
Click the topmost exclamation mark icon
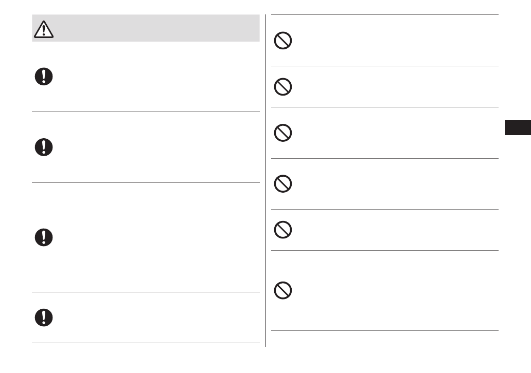[44, 77]
